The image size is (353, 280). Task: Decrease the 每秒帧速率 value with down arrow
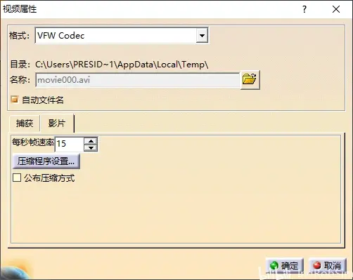tap(91, 148)
